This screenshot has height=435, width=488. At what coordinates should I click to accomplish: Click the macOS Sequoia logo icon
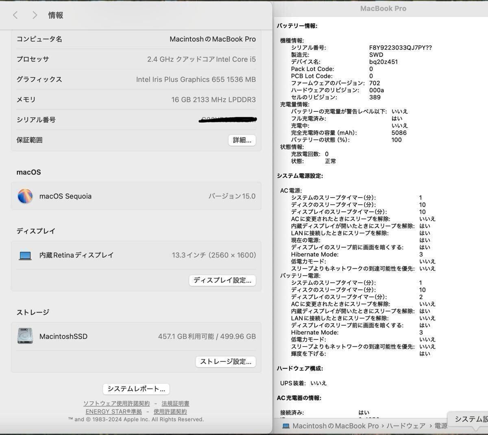point(25,196)
